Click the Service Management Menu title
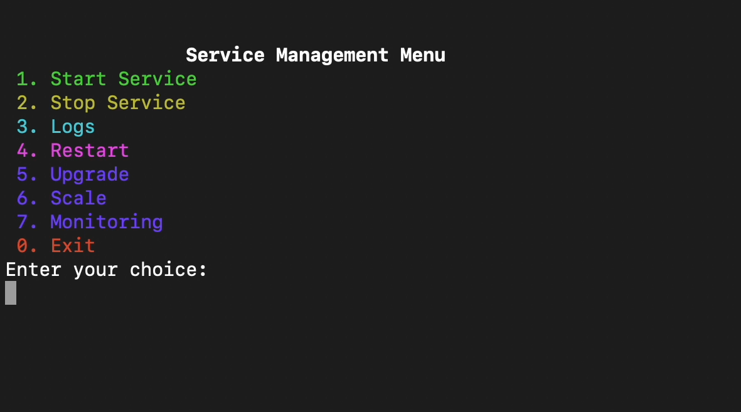The image size is (741, 412). click(x=316, y=55)
